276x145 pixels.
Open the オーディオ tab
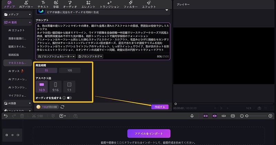point(70,4)
